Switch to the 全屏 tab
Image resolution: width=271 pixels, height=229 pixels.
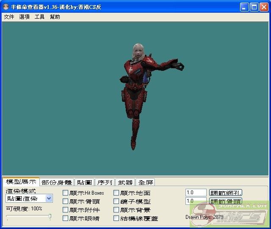tap(146, 182)
